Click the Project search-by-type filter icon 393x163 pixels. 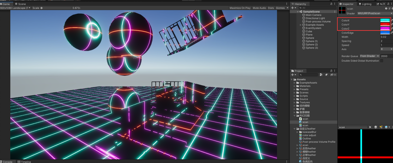[321, 75]
